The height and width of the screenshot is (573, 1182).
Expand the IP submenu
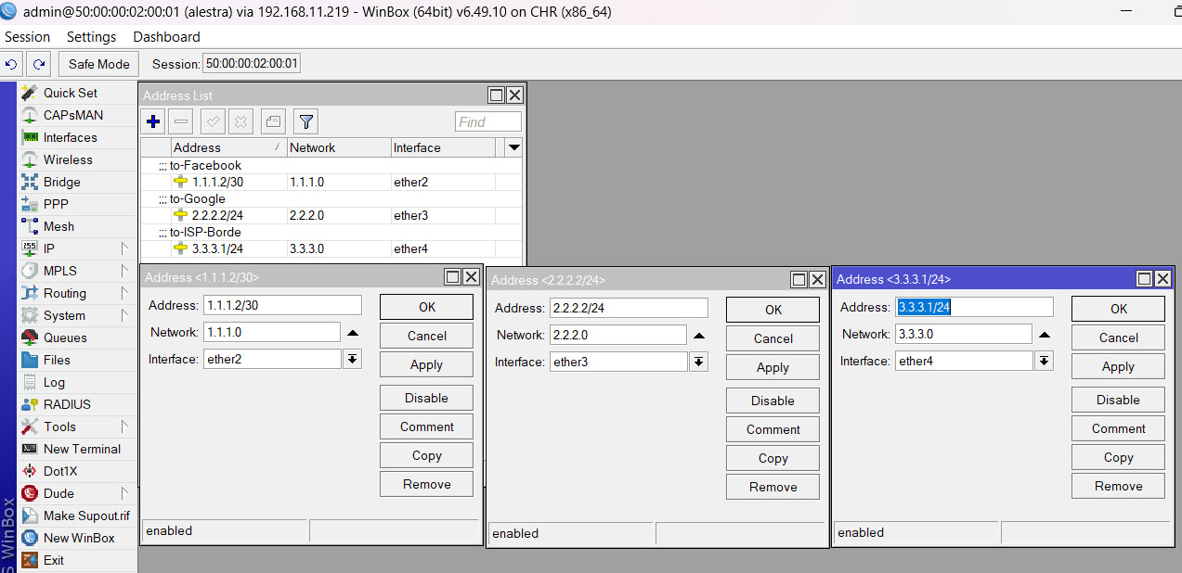pyautogui.click(x=124, y=248)
